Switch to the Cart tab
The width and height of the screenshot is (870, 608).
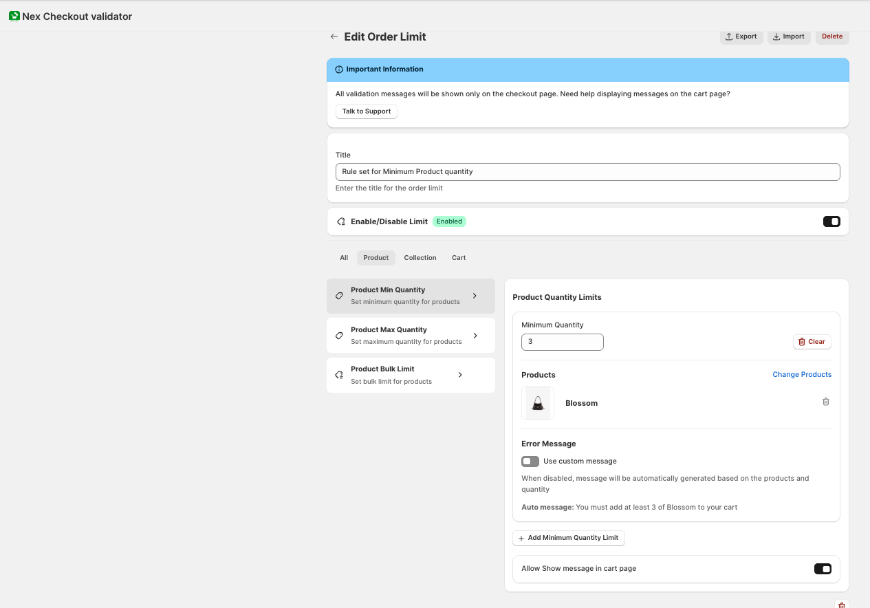[459, 258]
